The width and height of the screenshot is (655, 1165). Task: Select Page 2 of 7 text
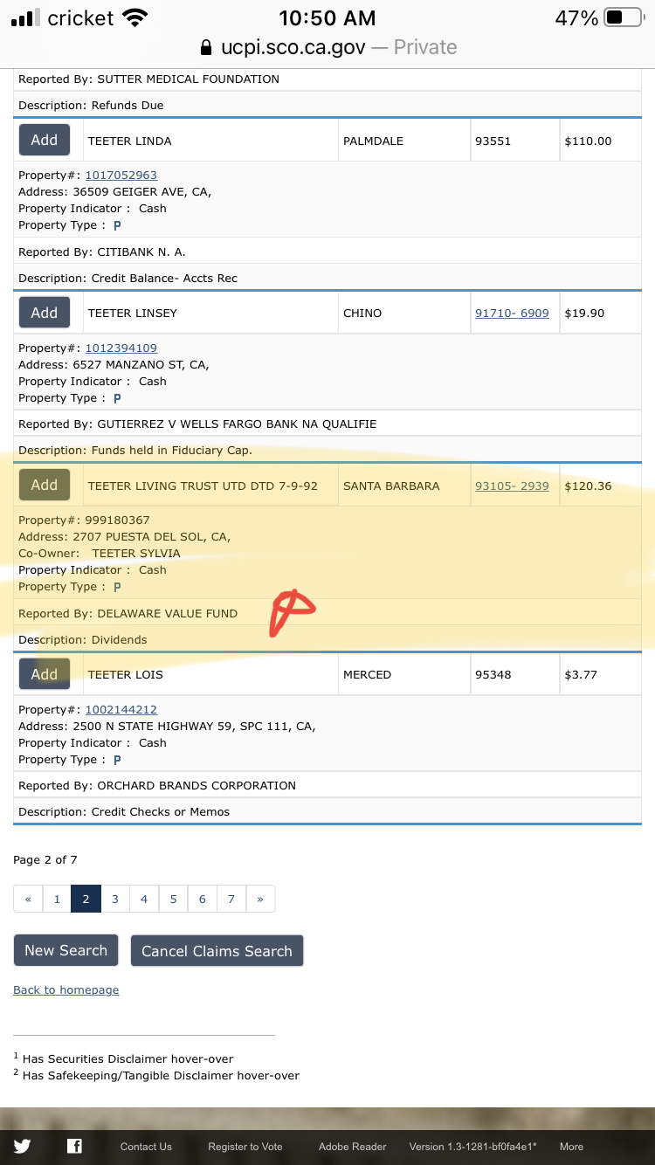pyautogui.click(x=45, y=860)
